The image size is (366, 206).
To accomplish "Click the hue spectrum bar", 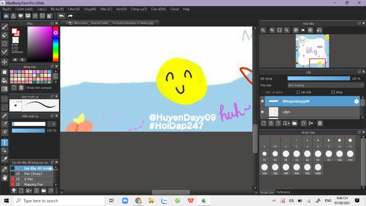I will pyautogui.click(x=55, y=44).
